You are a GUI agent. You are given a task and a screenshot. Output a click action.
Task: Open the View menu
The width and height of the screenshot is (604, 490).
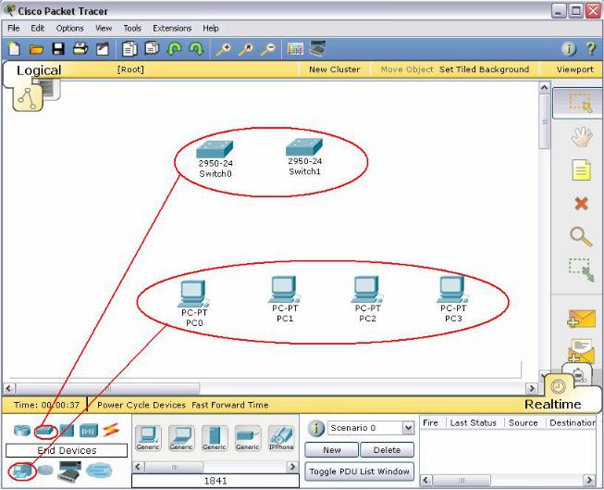(x=104, y=29)
